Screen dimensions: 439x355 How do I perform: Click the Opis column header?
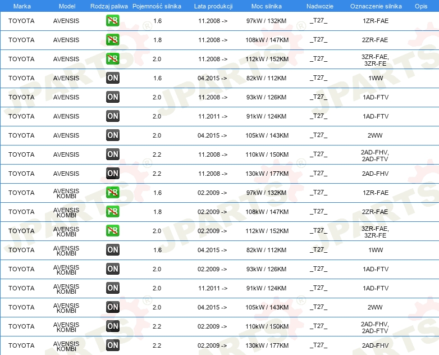[421, 6]
